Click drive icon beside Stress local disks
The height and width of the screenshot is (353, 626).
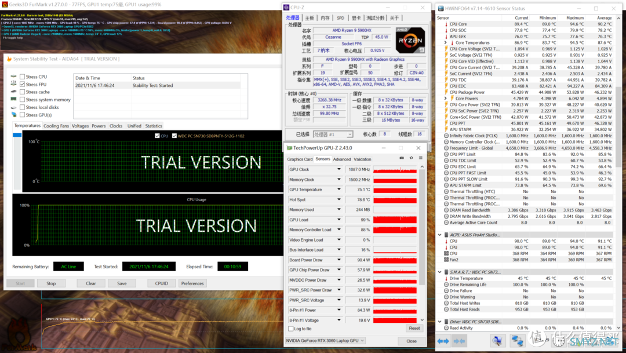click(13, 107)
